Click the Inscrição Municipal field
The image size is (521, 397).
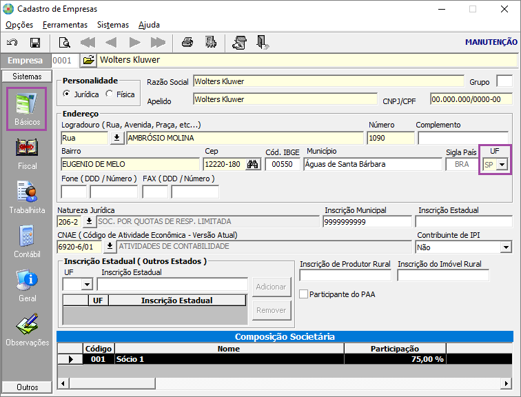click(x=367, y=221)
